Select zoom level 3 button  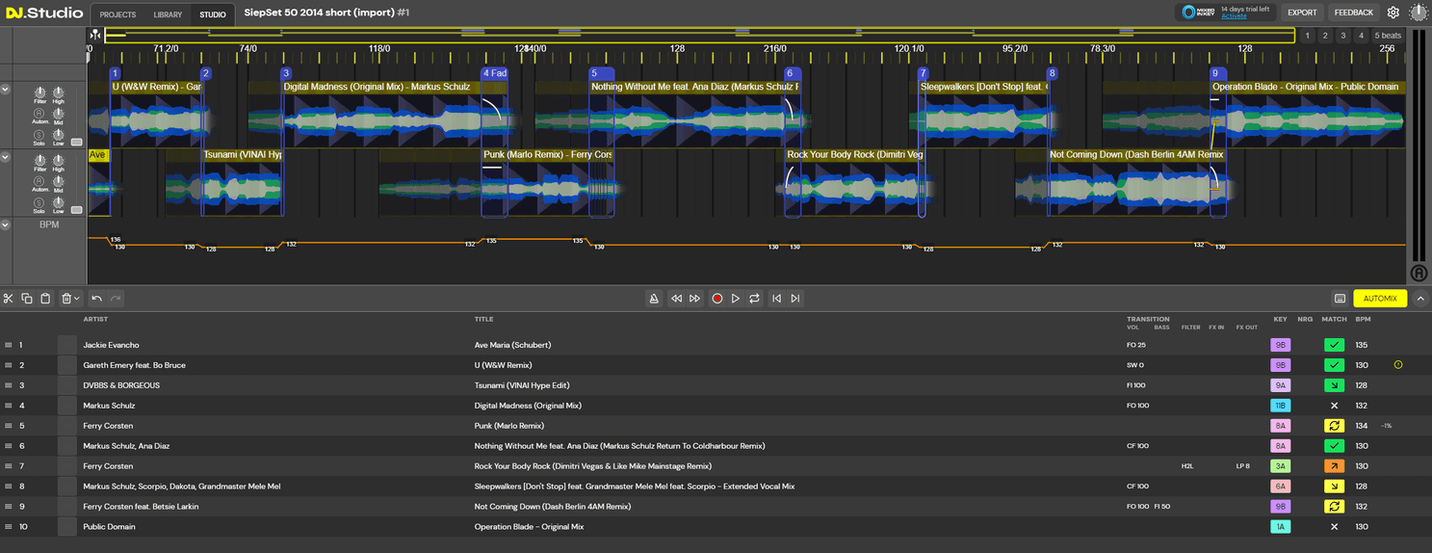click(1342, 36)
